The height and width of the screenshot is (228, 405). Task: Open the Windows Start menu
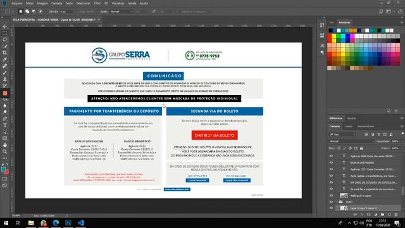click(x=6, y=223)
